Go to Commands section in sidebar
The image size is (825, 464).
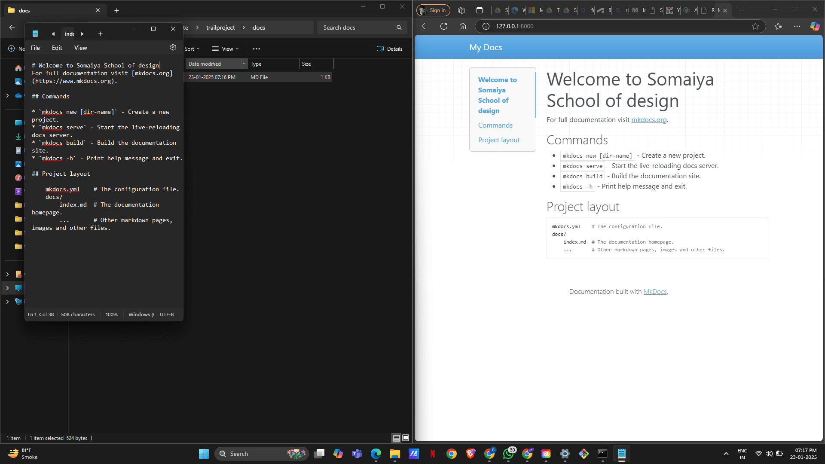point(495,125)
